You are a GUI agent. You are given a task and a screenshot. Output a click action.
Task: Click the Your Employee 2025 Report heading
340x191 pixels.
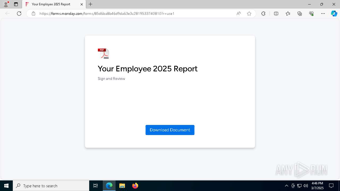click(148, 69)
